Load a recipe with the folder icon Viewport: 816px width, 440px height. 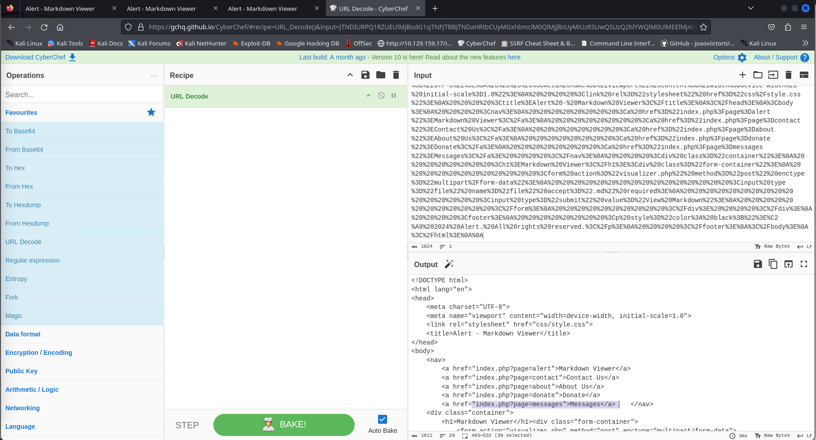pyautogui.click(x=381, y=75)
